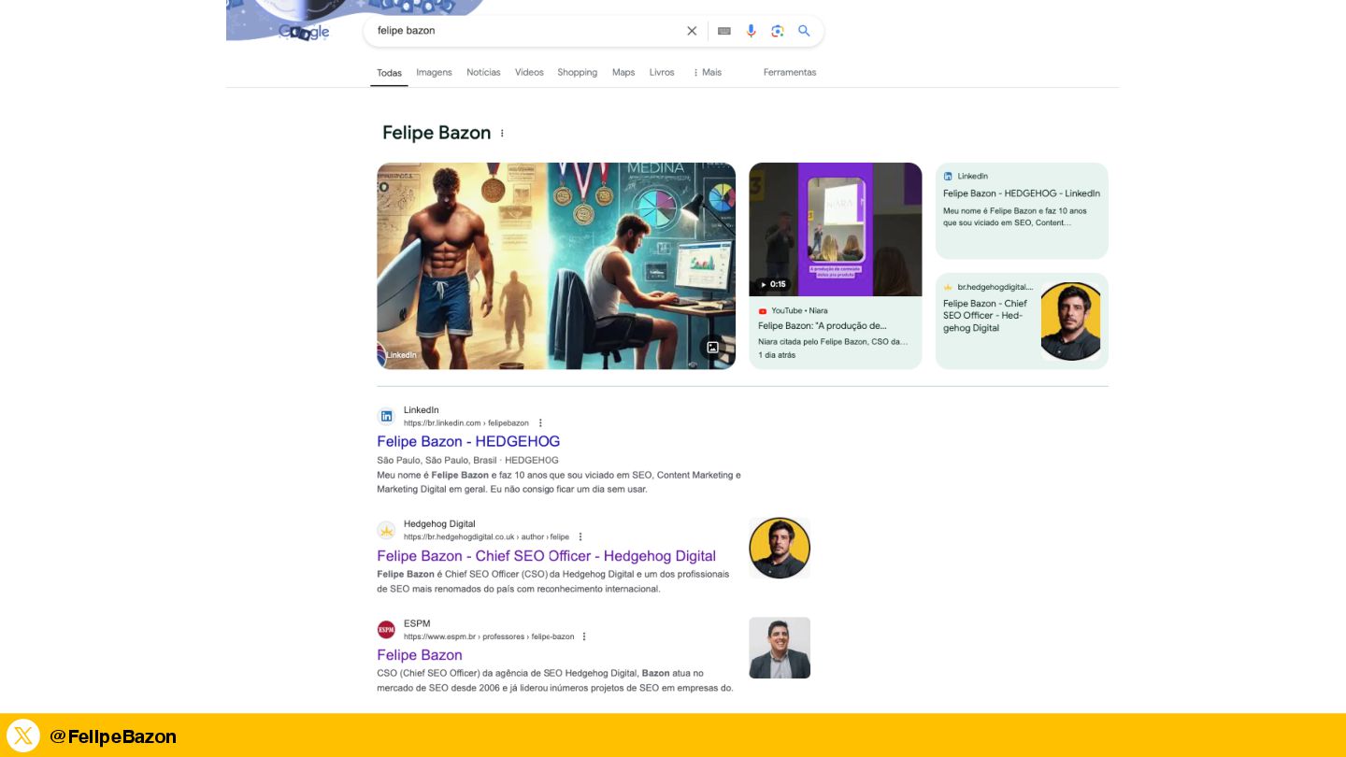
Task: Open the Felipe Bazon - HEDGEHOG result link
Action: (x=468, y=441)
